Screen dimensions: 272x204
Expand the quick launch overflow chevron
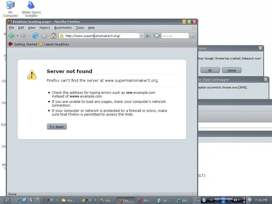pyautogui.click(x=37, y=199)
